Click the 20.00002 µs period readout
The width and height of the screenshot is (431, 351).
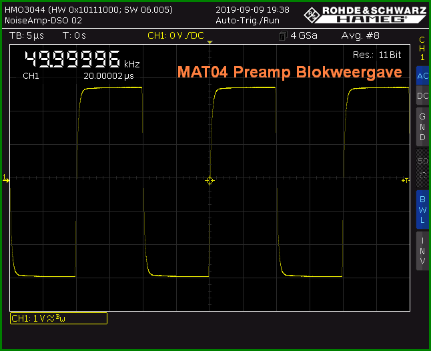point(109,76)
